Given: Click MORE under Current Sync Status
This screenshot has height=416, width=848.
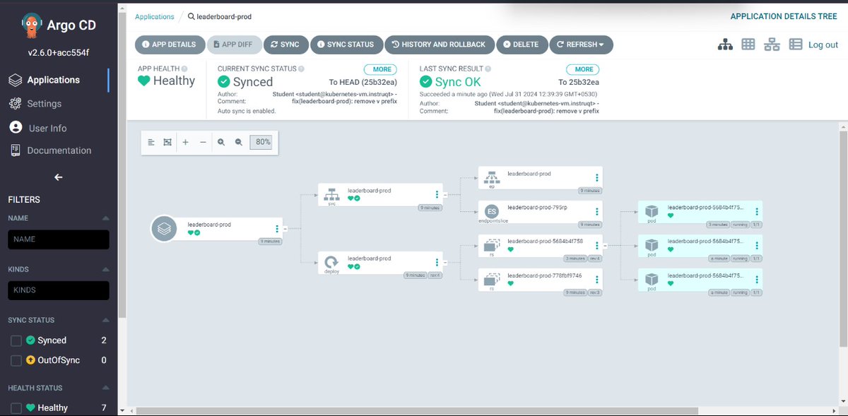Looking at the screenshot, I should [380, 69].
